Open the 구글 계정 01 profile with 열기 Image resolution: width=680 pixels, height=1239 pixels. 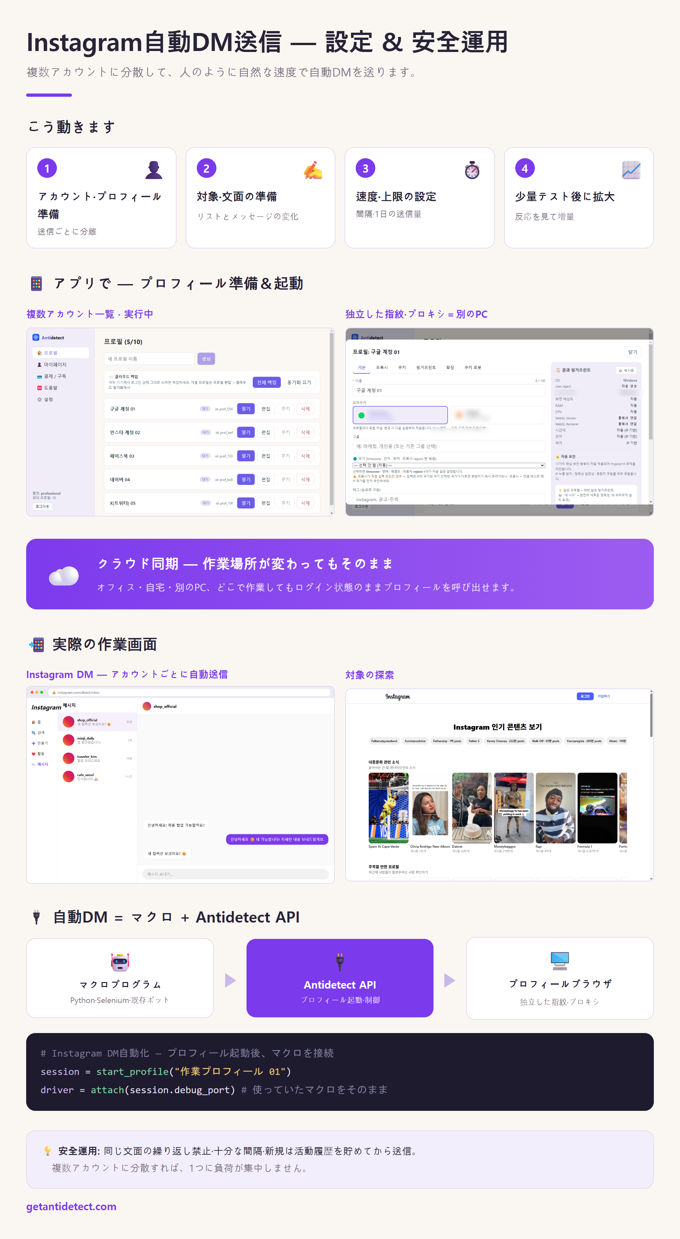coord(246,409)
